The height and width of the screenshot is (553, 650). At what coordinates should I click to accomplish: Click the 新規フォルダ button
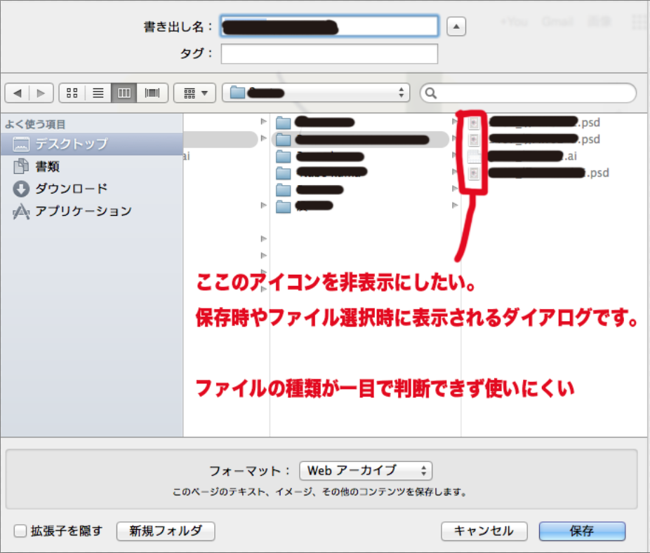pyautogui.click(x=166, y=531)
